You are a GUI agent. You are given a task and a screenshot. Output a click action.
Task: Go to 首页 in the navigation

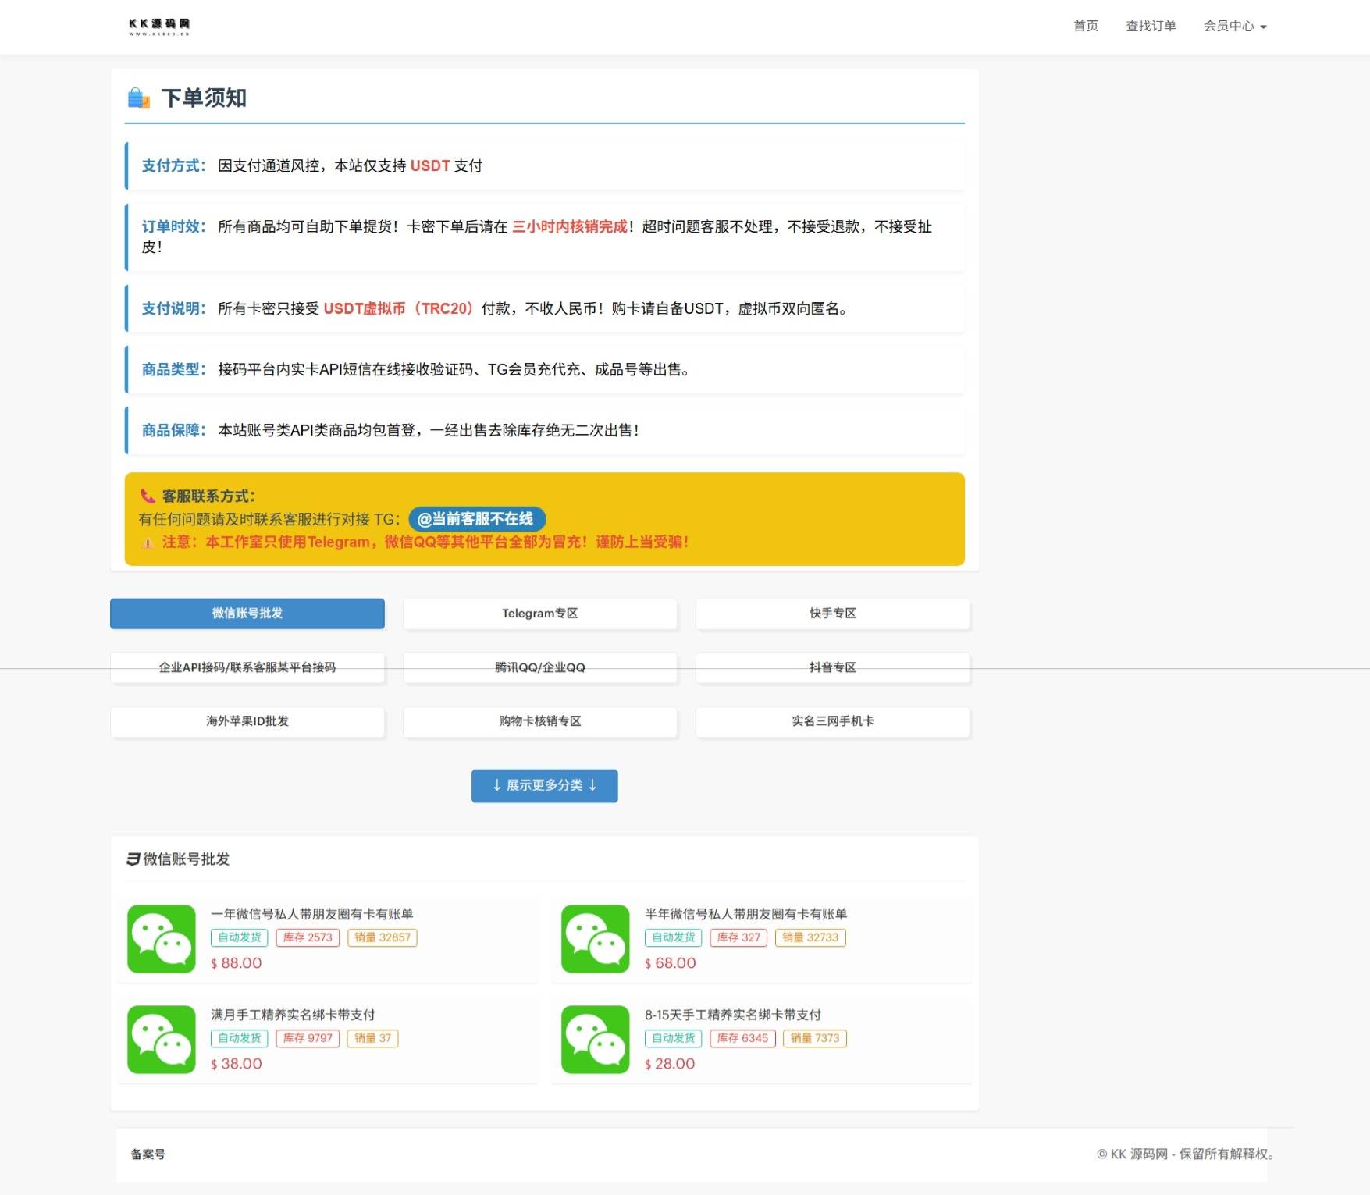[x=1086, y=27]
